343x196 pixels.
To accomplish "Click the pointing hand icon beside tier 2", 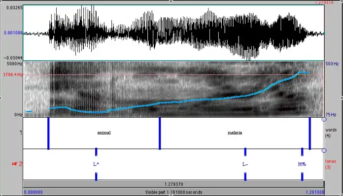I will click(x=15, y=164).
